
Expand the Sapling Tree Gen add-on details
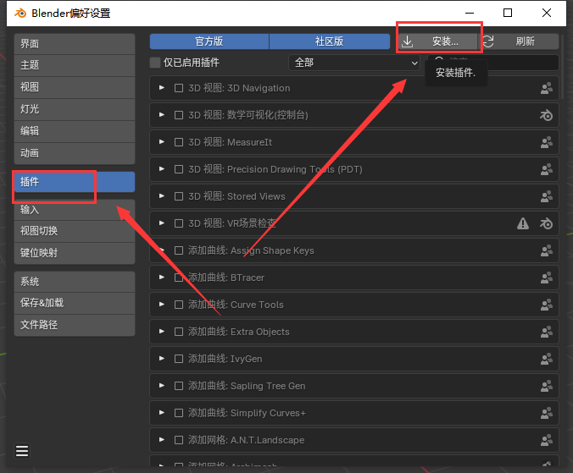point(162,386)
